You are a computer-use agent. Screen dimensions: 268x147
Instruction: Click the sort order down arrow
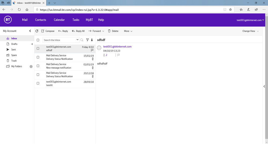coord(92,40)
